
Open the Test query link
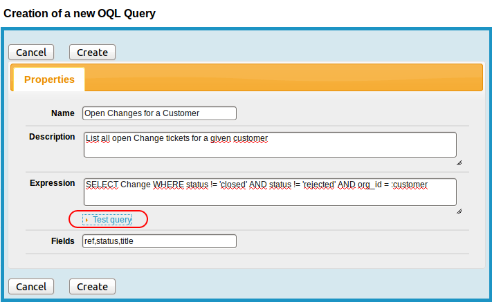tap(112, 220)
